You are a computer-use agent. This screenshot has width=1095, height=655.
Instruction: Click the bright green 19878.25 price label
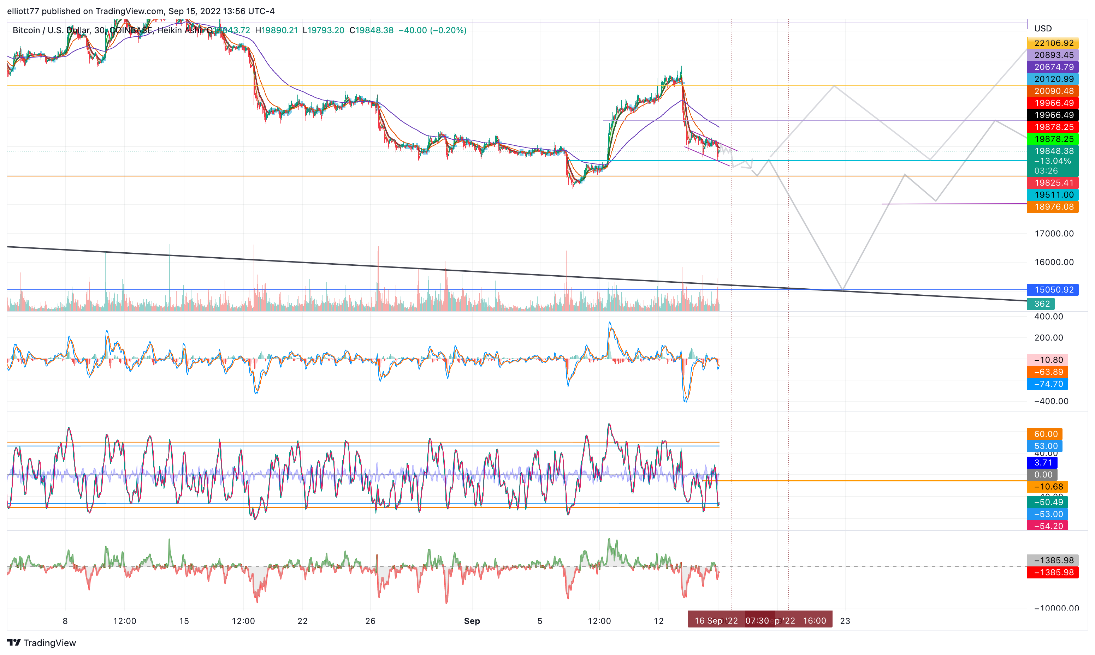(x=1053, y=139)
